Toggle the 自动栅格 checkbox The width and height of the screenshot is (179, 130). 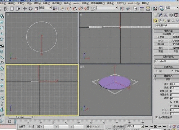174,34
